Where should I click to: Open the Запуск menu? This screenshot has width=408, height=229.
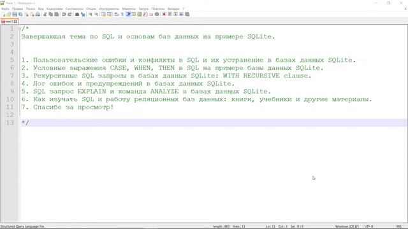143,9
